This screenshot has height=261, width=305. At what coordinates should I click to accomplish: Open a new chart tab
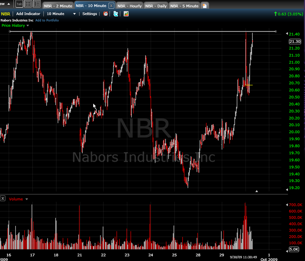204,6
